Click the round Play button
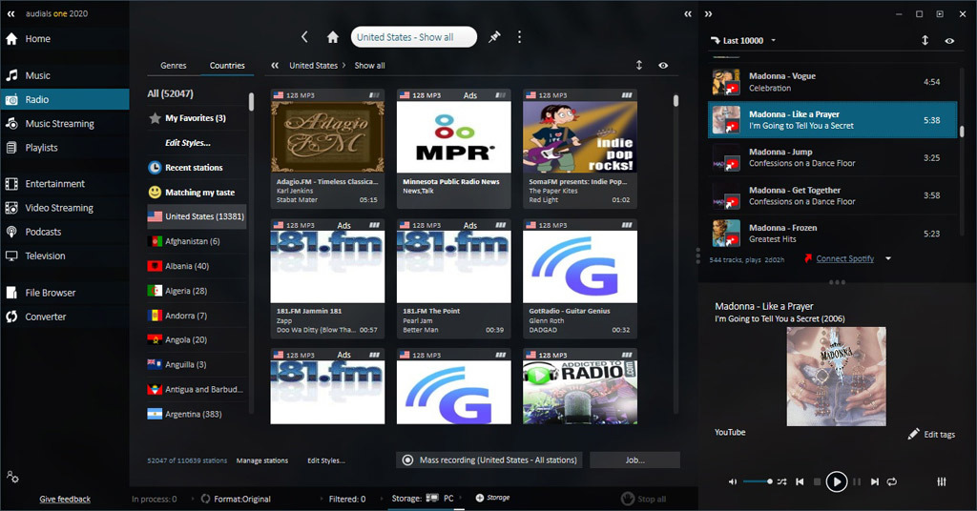Screen dimensions: 977x511 point(836,481)
